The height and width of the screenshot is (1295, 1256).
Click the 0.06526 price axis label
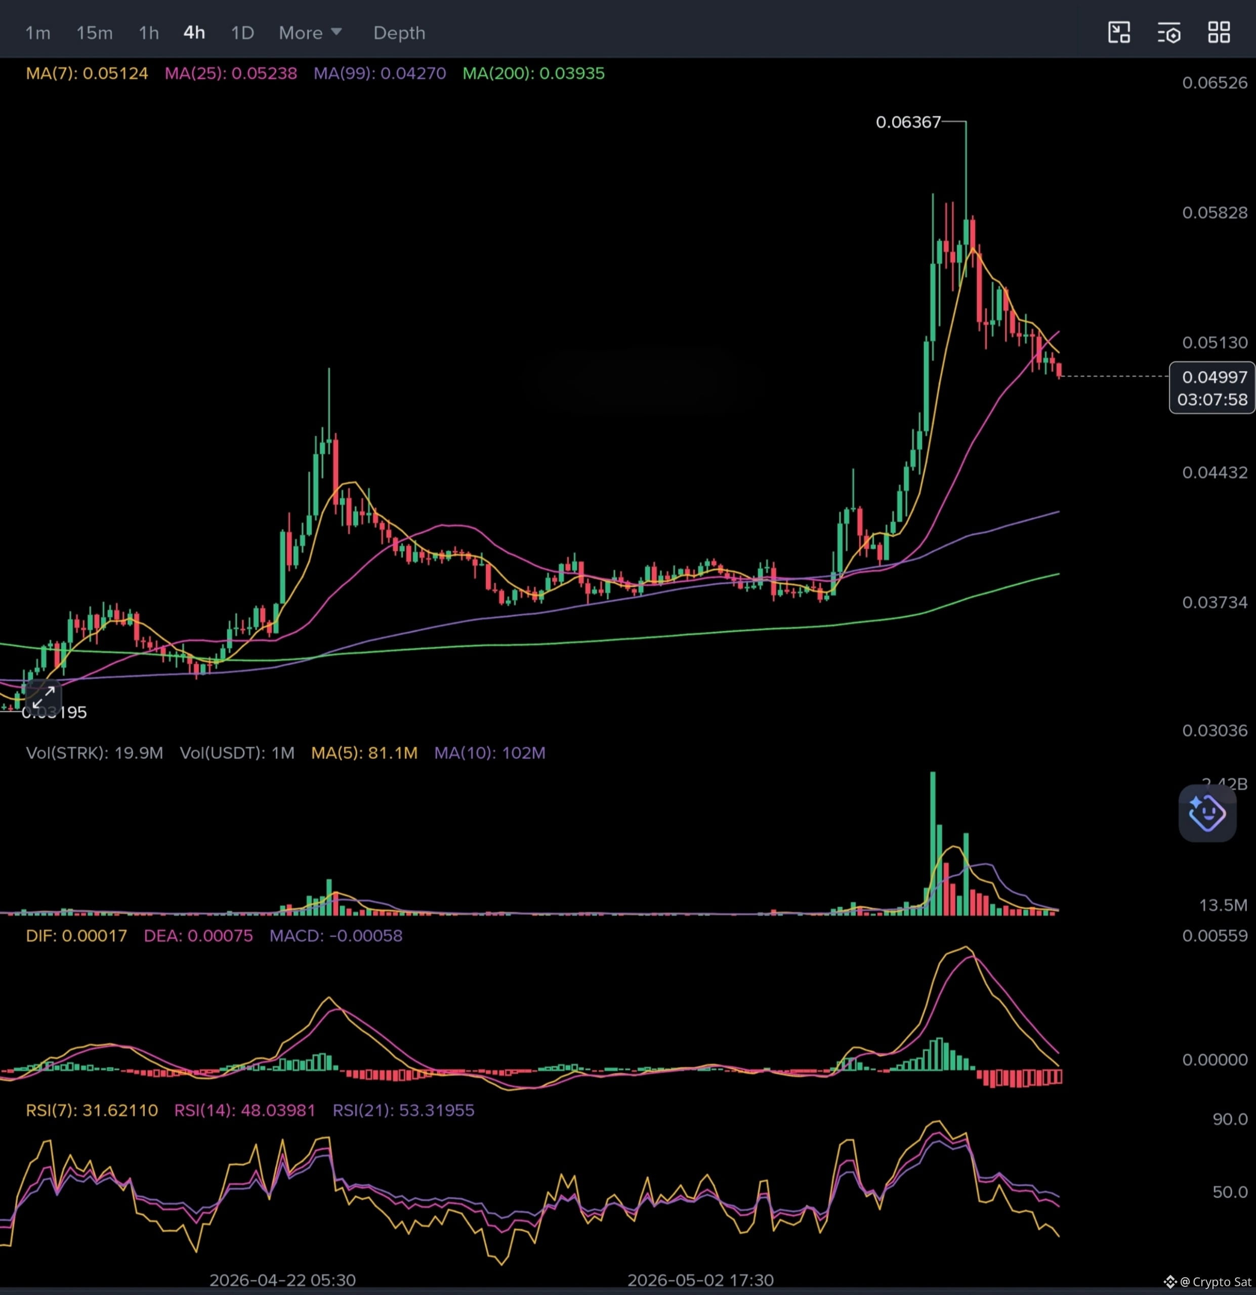[x=1215, y=82]
